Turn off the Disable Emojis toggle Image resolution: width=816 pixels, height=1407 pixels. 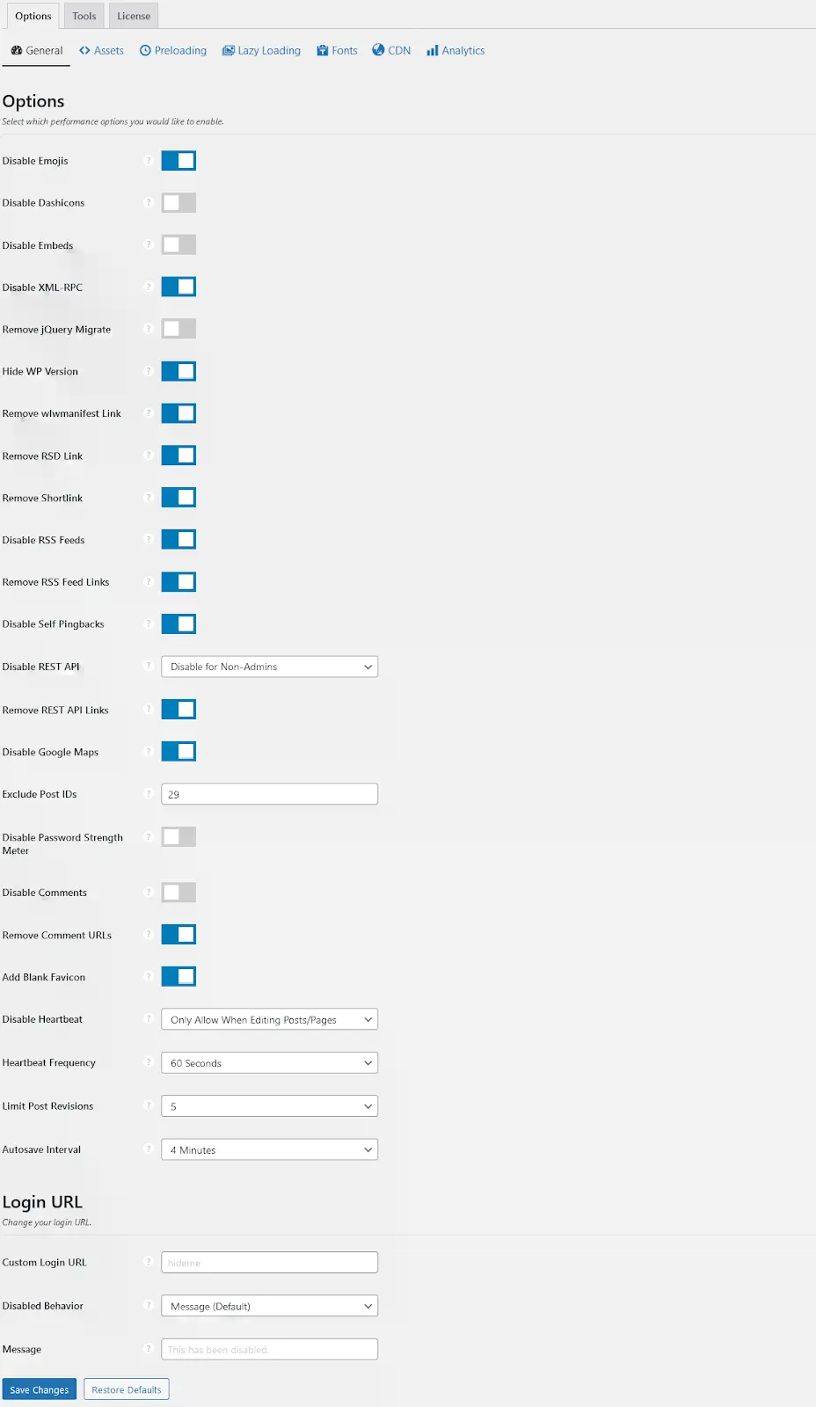tap(178, 160)
